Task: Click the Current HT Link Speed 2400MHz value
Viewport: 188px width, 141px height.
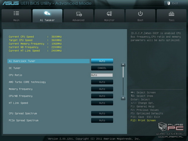Action: (x=57, y=51)
